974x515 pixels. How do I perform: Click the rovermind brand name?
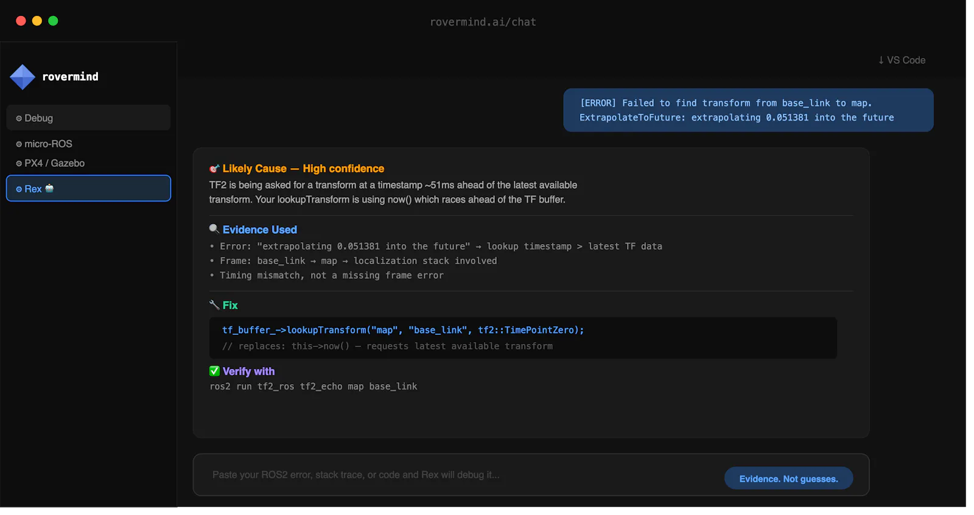[70, 77]
